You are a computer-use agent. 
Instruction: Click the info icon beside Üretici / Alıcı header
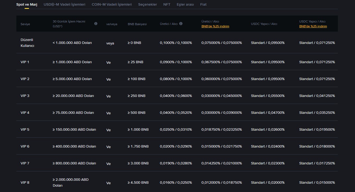point(181,24)
